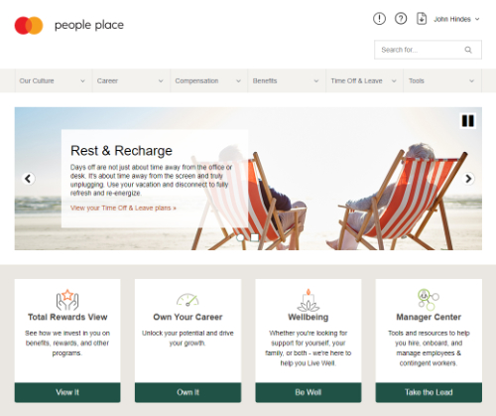Expand the Our Culture menu
The image size is (496, 416).
(x=54, y=80)
